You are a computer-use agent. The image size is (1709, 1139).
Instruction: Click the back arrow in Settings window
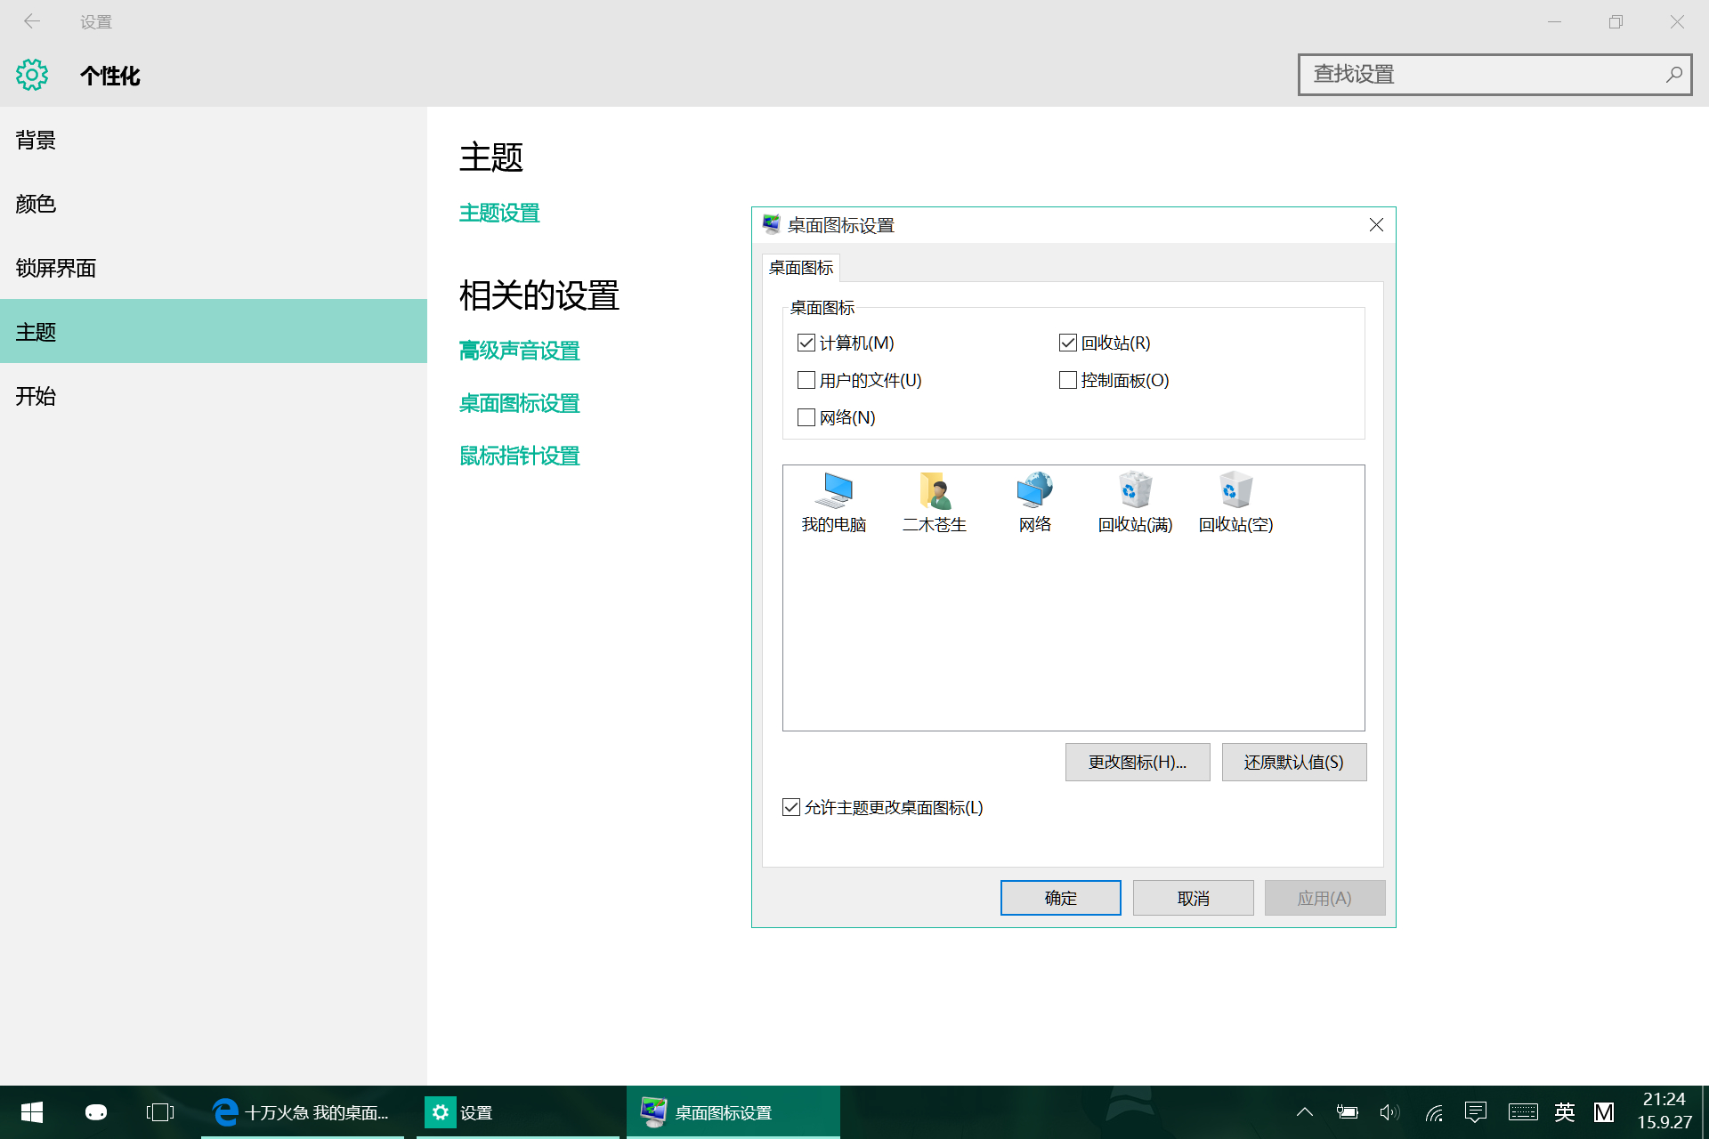(32, 21)
